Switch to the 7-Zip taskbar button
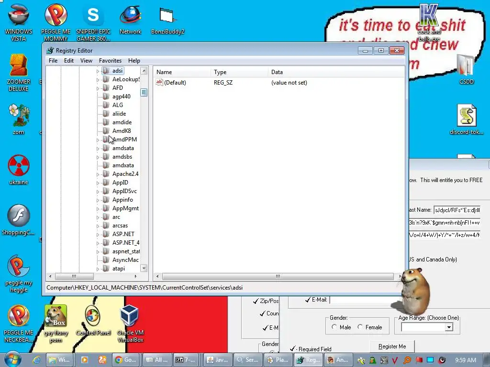 tap(186, 360)
